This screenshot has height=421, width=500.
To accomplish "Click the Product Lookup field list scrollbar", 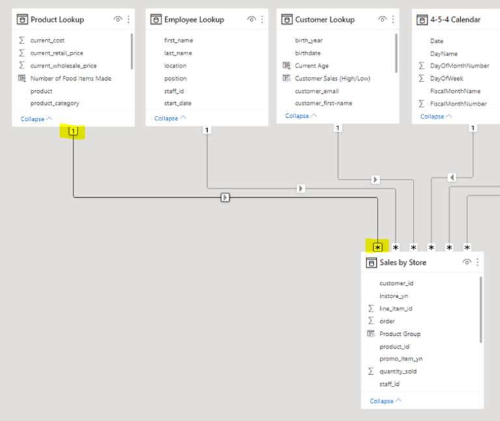I will pos(132,51).
